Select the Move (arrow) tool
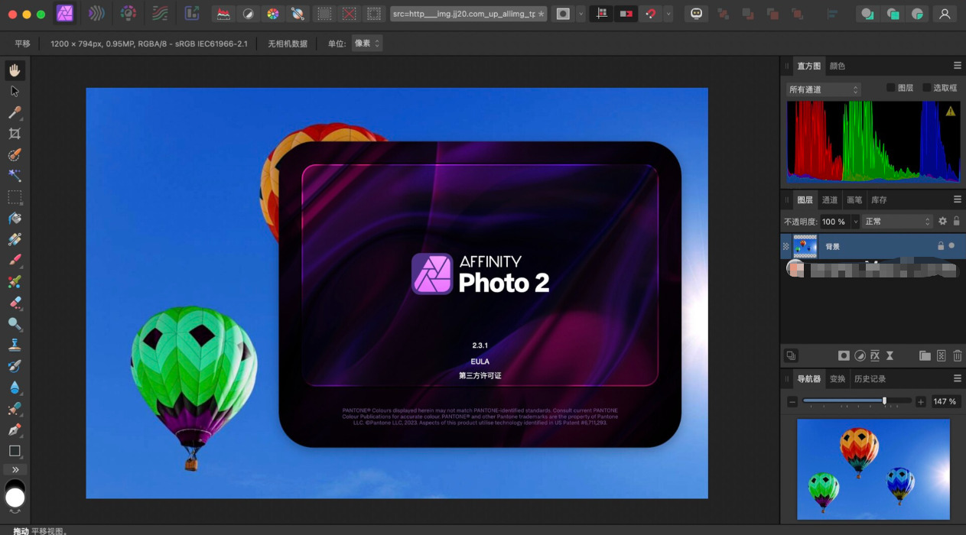This screenshot has height=535, width=966. point(15,91)
